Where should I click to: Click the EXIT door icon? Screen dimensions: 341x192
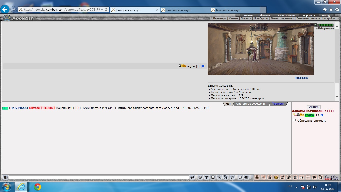click(321, 177)
